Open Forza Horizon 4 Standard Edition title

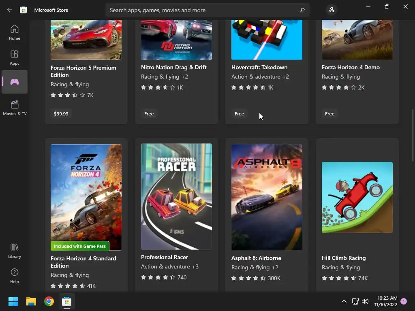tap(83, 262)
